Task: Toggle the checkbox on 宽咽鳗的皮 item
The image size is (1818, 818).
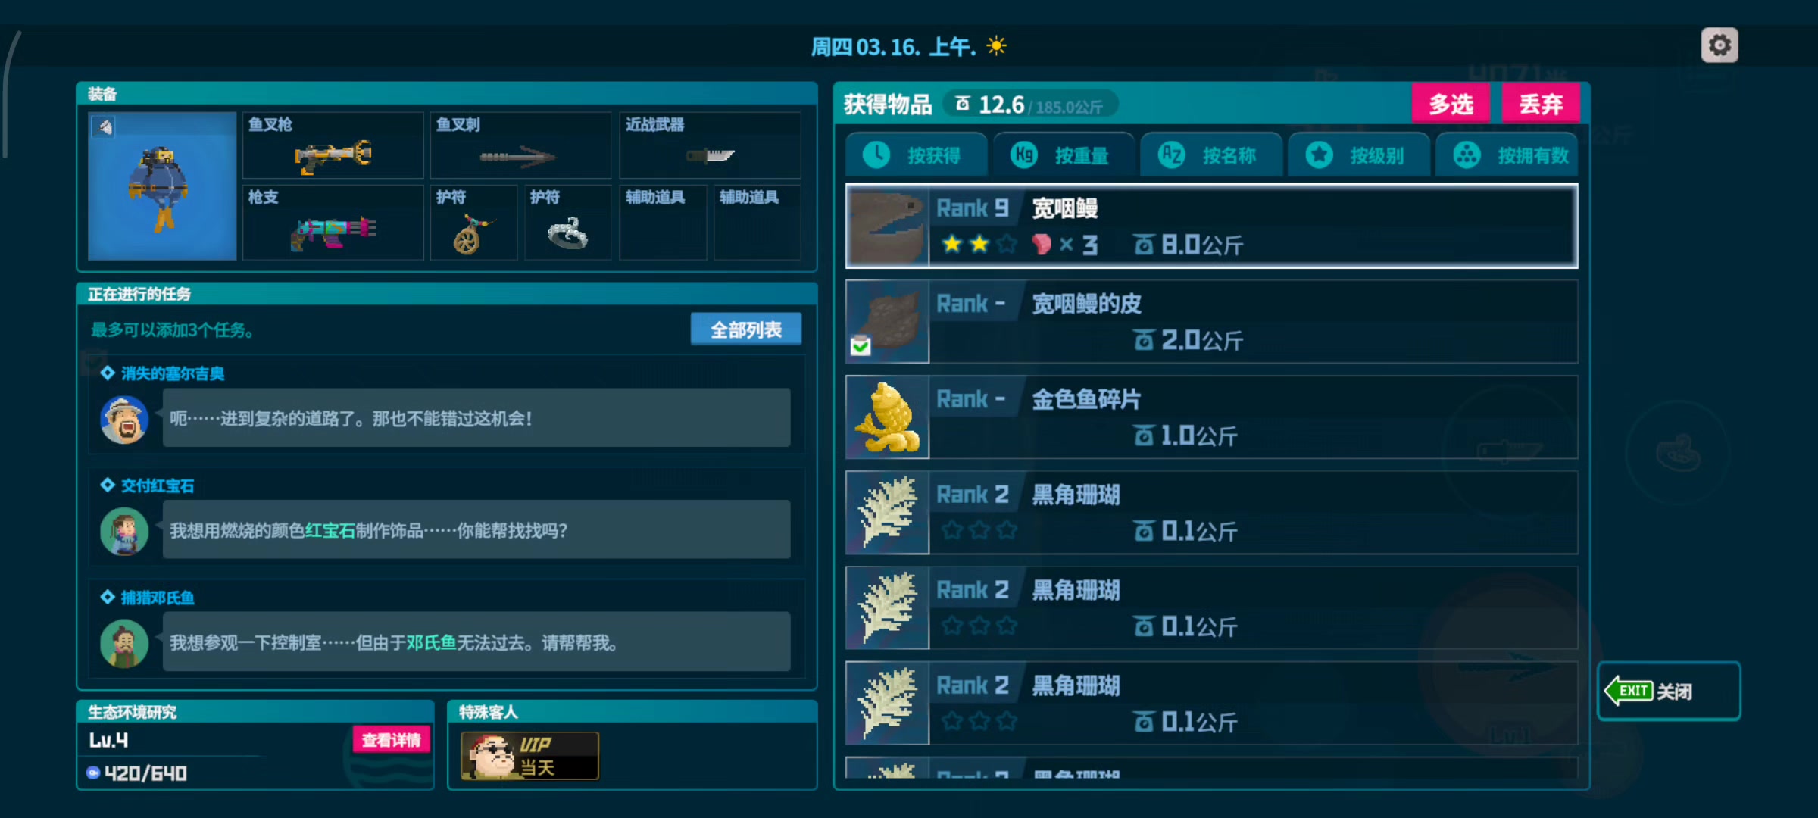Action: click(x=861, y=346)
